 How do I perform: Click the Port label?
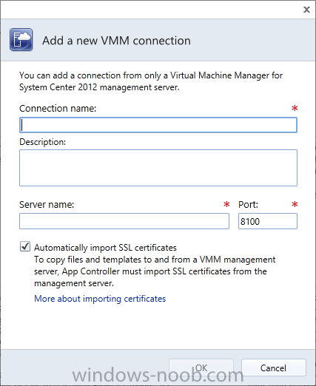tap(248, 205)
